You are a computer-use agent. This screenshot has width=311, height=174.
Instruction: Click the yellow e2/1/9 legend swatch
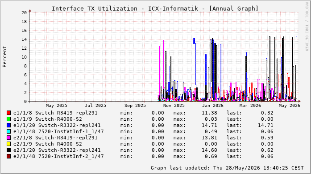pyautogui.click(x=9, y=144)
